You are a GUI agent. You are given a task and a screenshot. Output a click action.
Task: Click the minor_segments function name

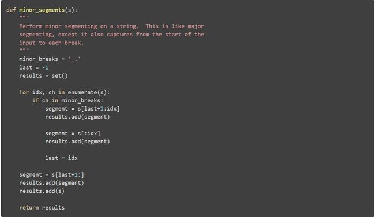(42, 10)
